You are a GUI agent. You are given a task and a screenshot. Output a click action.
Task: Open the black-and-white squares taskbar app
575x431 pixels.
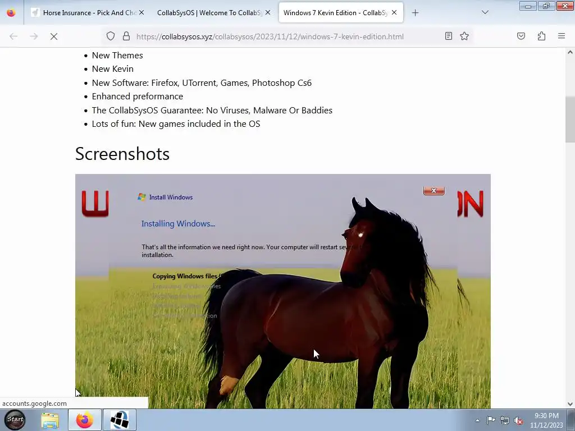click(120, 420)
